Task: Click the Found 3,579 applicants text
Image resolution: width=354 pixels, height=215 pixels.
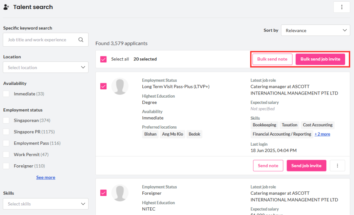Action: (x=121, y=43)
